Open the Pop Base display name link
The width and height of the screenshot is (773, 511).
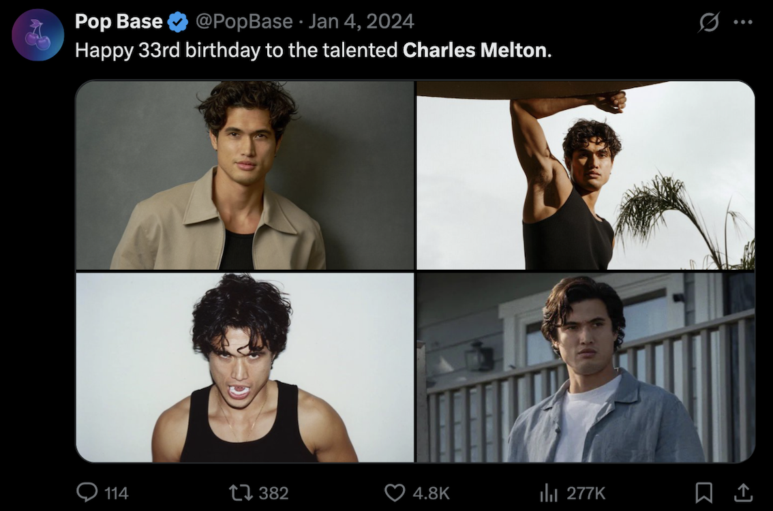coord(119,22)
